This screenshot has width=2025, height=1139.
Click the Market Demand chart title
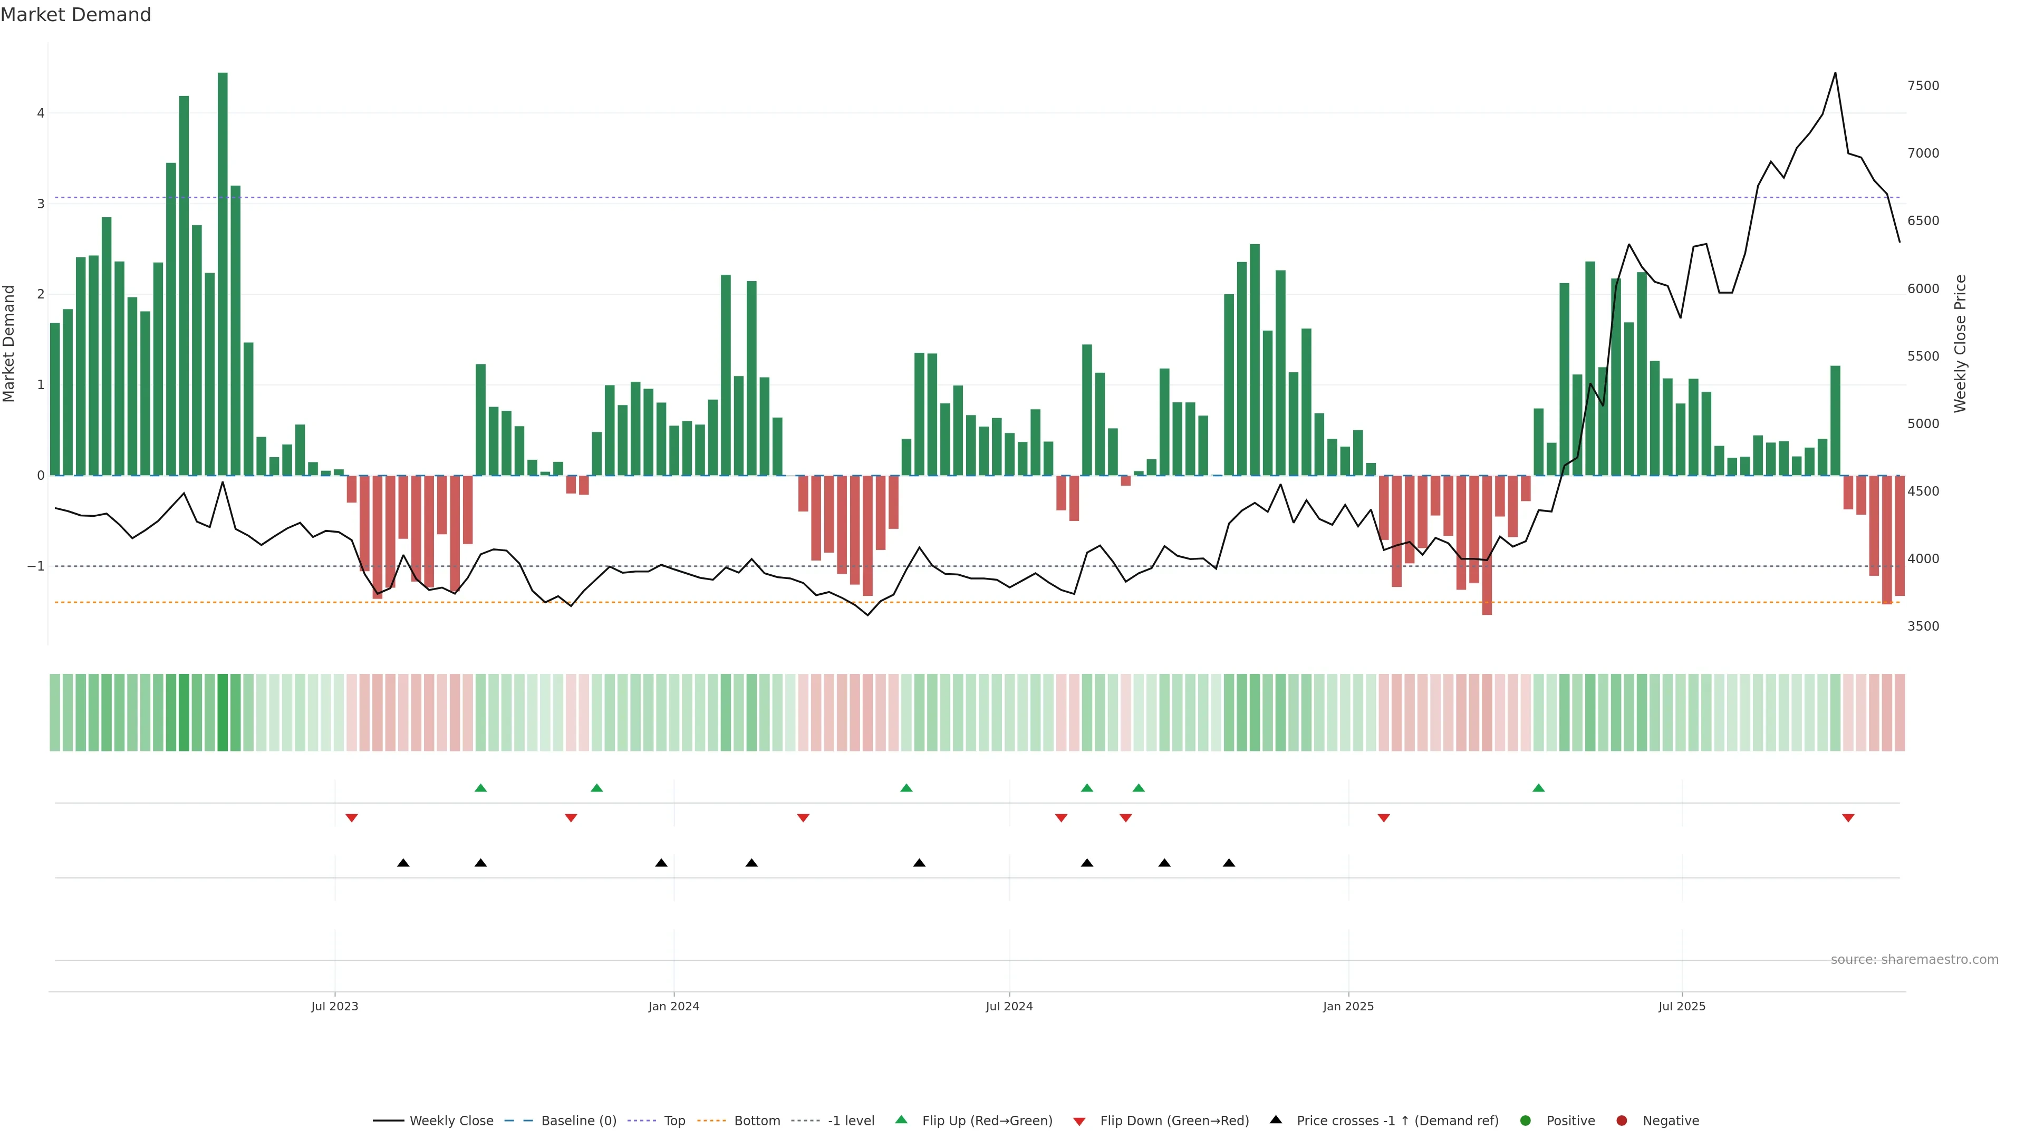pyautogui.click(x=75, y=15)
